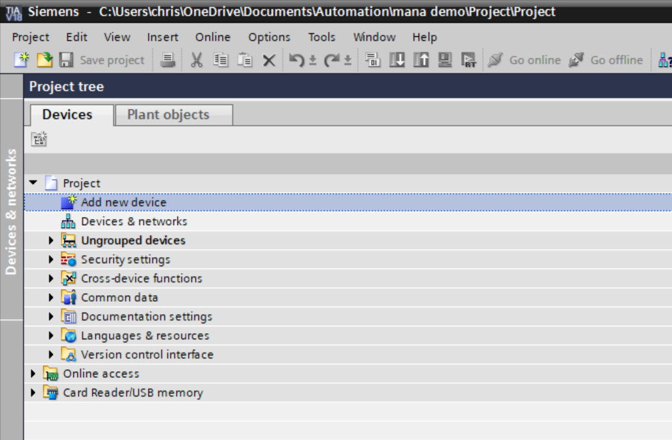Open the Online menu

(x=213, y=37)
